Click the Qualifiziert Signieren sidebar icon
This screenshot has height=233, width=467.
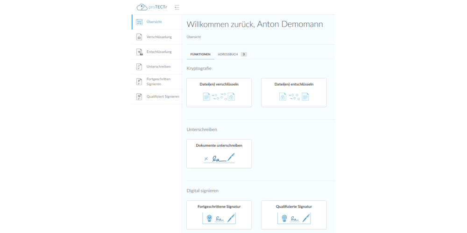[139, 96]
